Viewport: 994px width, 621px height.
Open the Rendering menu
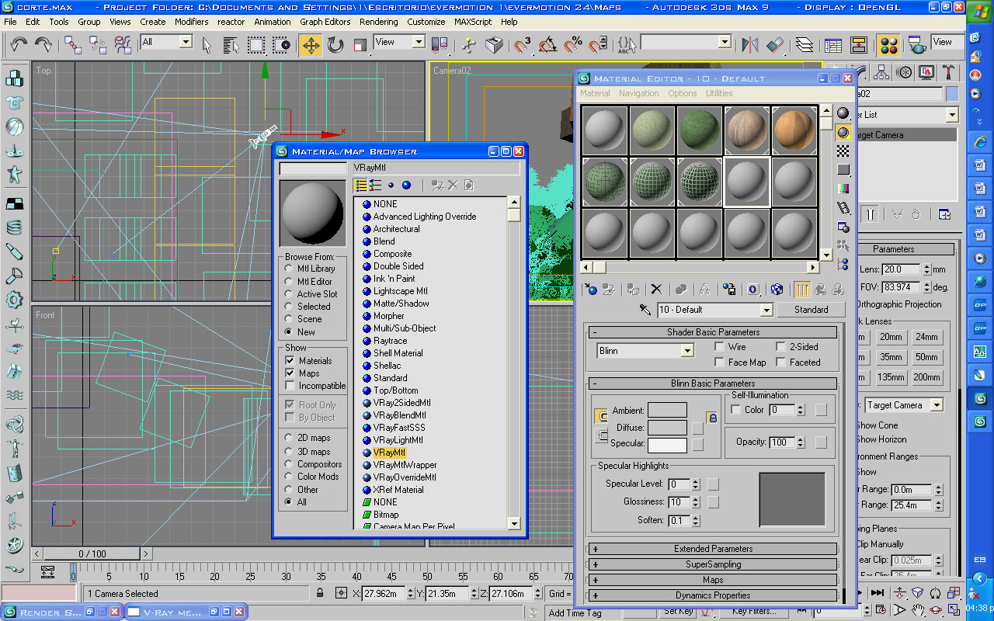tap(378, 22)
